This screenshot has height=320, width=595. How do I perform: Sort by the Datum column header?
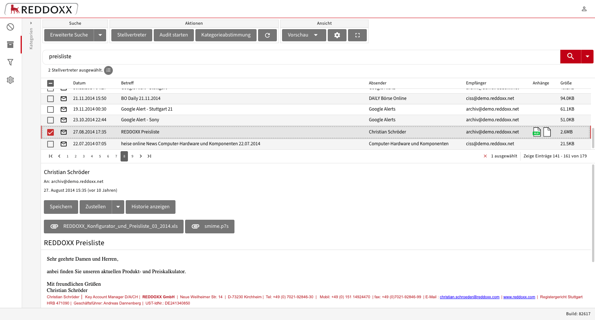(79, 83)
